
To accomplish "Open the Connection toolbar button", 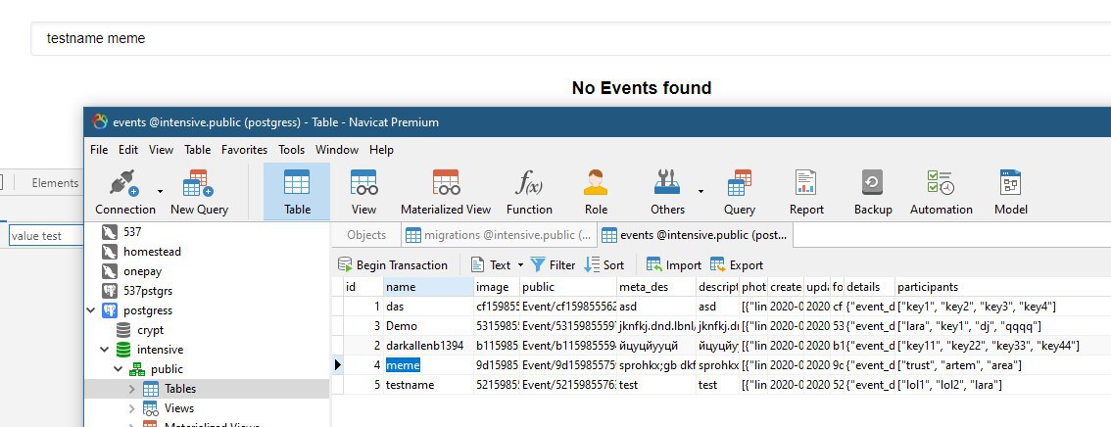I will coord(125,191).
